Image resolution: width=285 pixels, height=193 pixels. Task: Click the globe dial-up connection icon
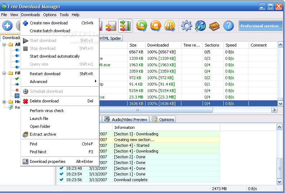coord(200,25)
